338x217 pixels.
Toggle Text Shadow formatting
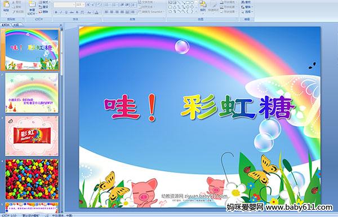(77, 12)
